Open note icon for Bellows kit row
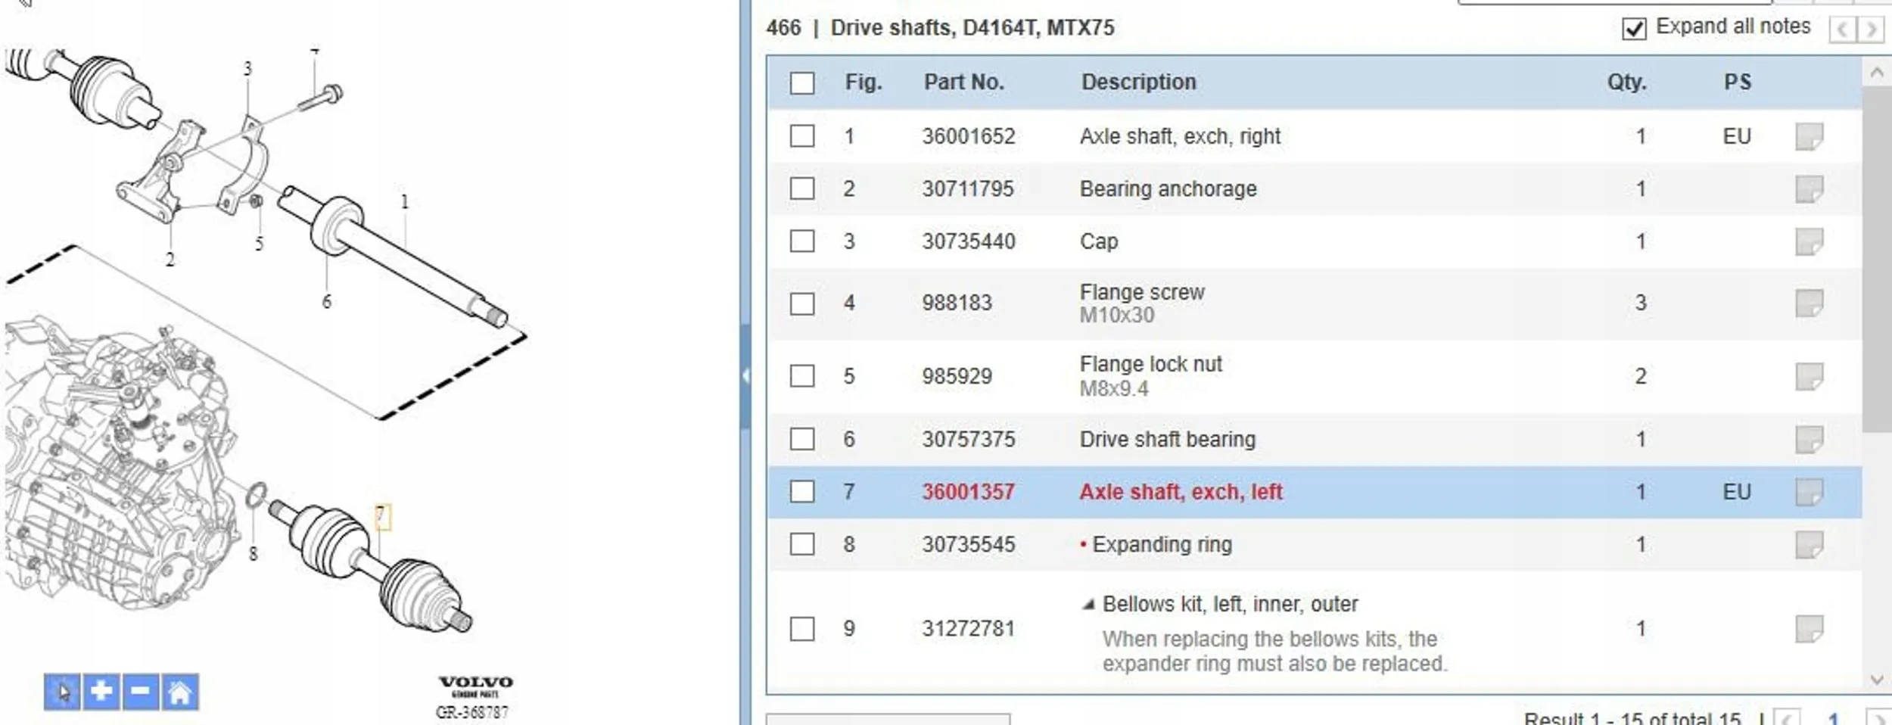The height and width of the screenshot is (725, 1892). [1809, 629]
